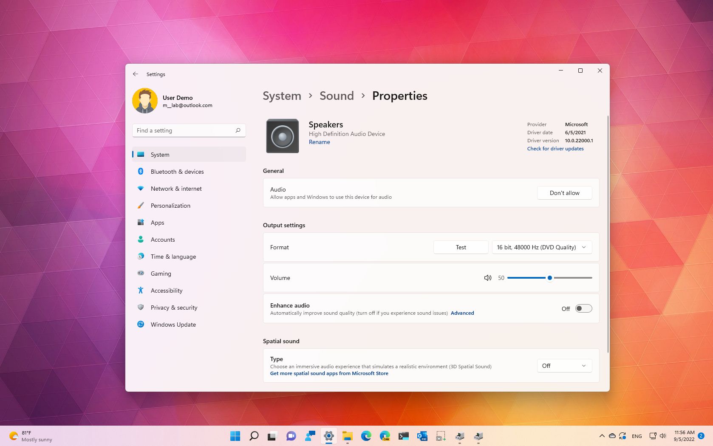Viewport: 713px width, 446px height.
Task: Click the speaker icon next to Volume
Action: coord(487,278)
